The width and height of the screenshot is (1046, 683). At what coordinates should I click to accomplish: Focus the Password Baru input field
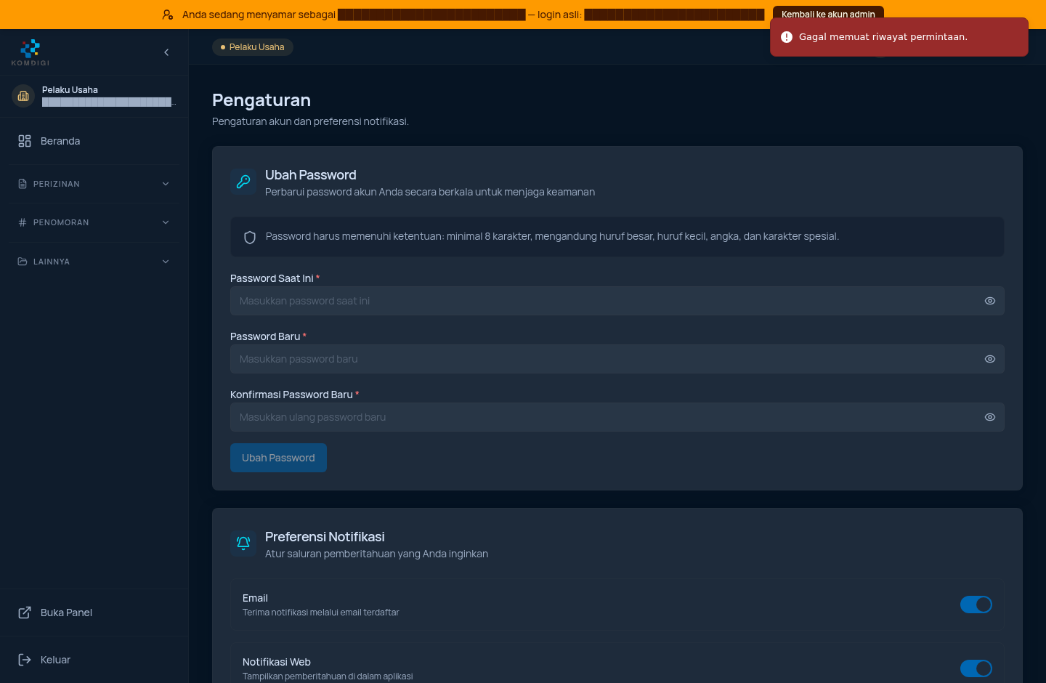coord(617,359)
